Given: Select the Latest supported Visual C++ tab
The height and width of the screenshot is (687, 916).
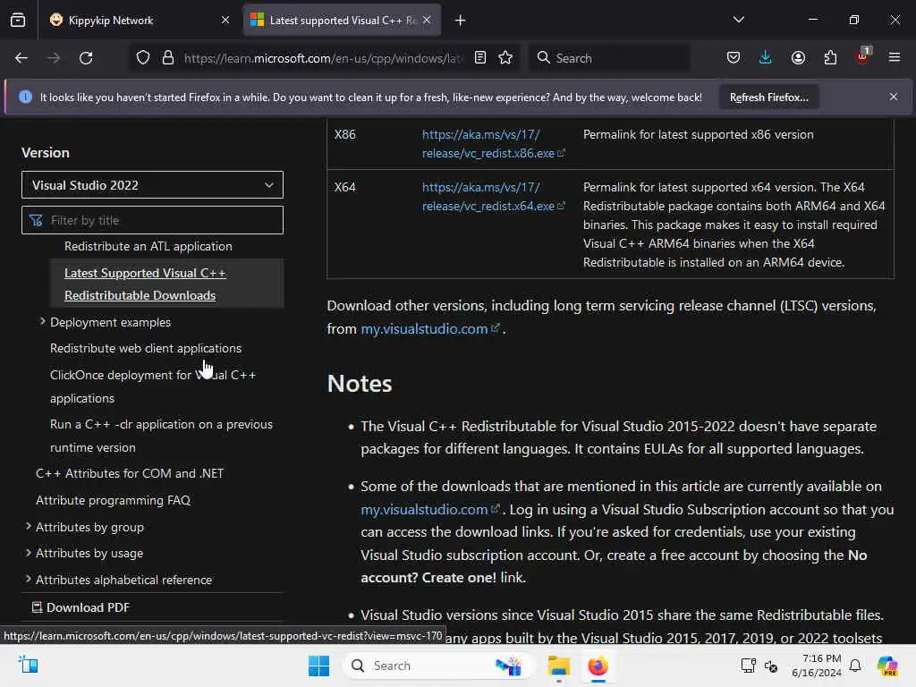Looking at the screenshot, I should (x=342, y=21).
